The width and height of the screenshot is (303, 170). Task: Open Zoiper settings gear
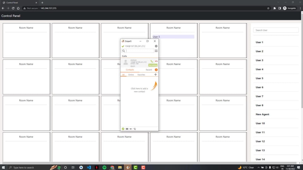coord(156,46)
